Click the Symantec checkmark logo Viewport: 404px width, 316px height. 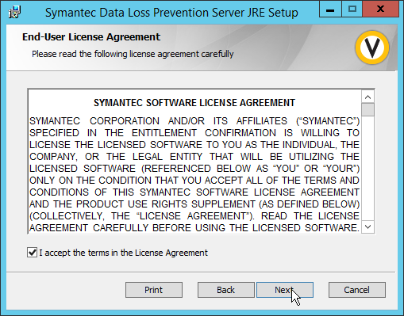(372, 48)
